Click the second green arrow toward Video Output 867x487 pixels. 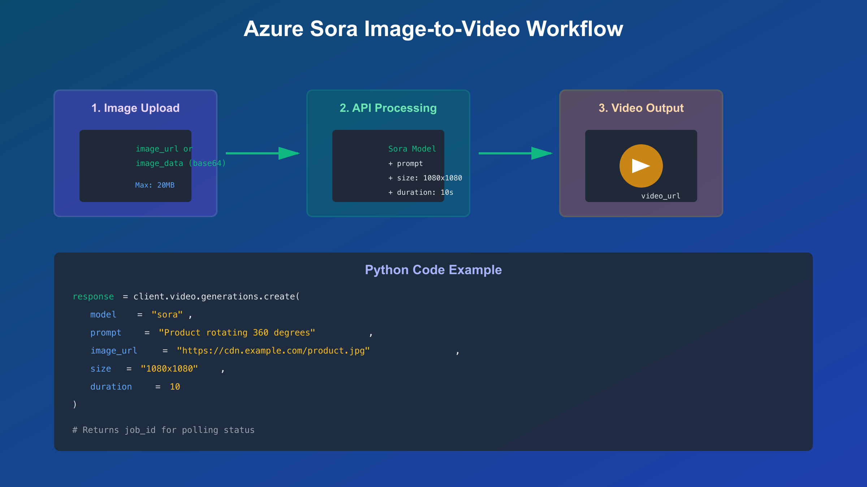tap(515, 153)
